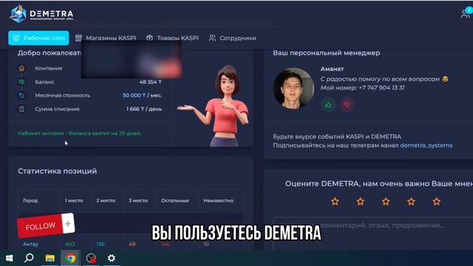Click the Ваш персональный менеджер heading
473x266 pixels.
pyautogui.click(x=327, y=52)
